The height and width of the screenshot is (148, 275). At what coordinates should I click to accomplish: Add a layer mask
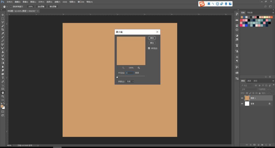(x=254, y=145)
